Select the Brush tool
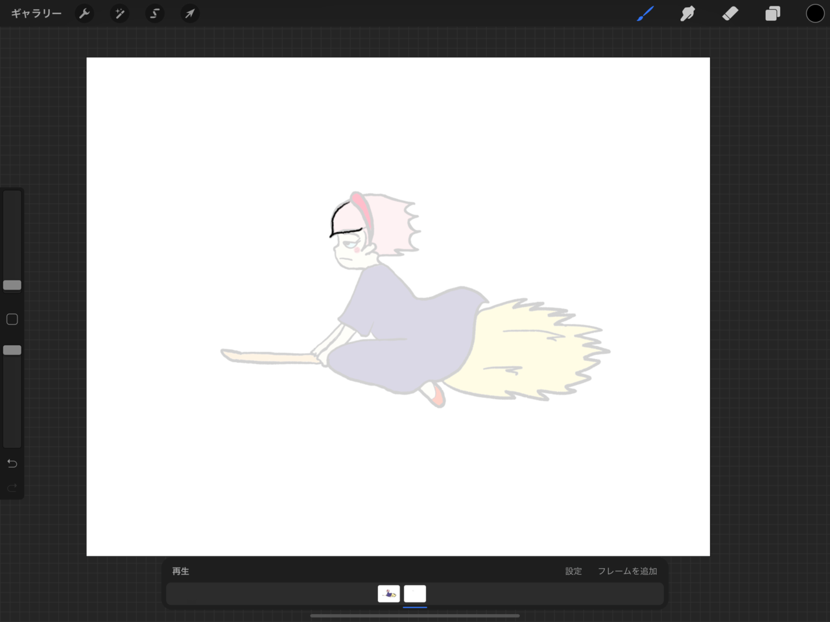 645,14
